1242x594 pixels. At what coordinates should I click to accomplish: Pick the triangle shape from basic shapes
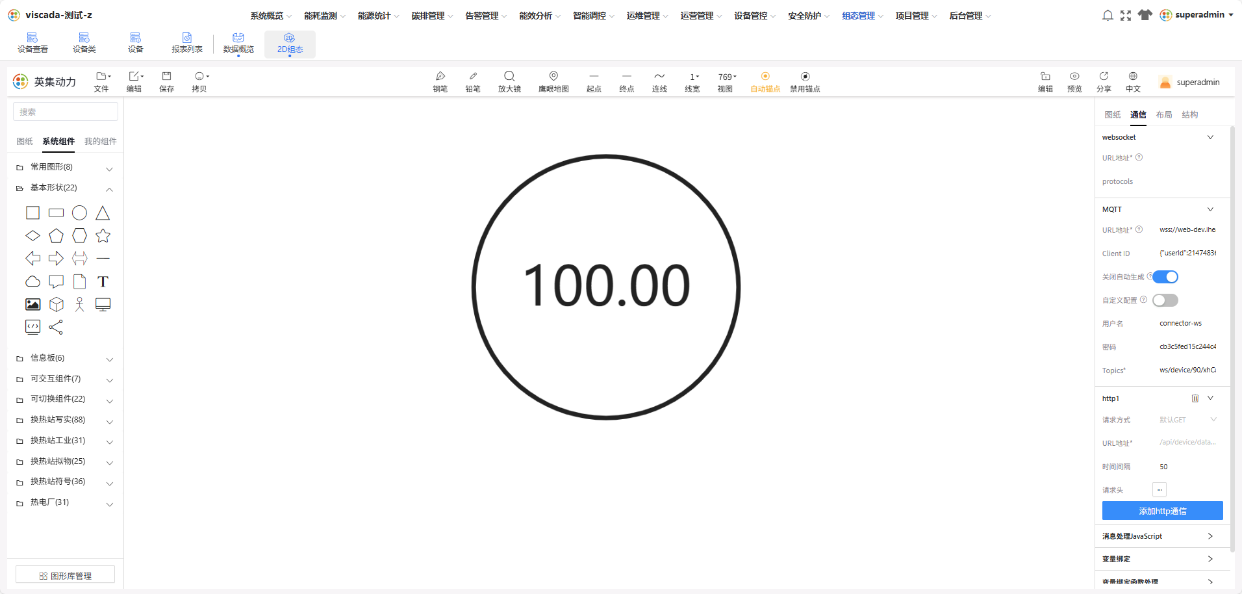[x=103, y=213]
